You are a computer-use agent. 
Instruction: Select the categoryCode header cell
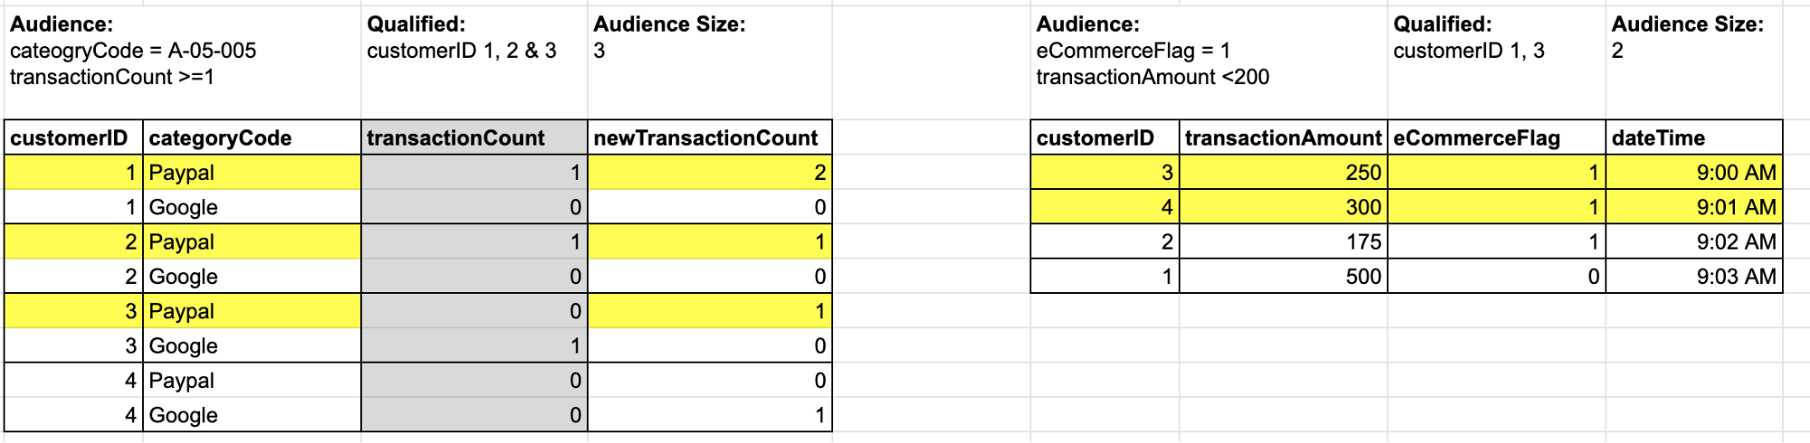point(251,137)
